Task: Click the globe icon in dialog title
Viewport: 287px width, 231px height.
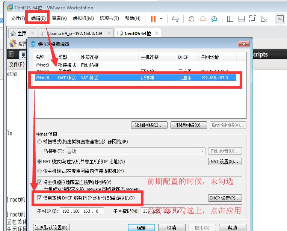Action: point(33,44)
